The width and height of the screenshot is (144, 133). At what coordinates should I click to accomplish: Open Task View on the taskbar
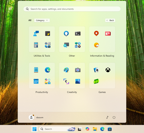point(80,129)
